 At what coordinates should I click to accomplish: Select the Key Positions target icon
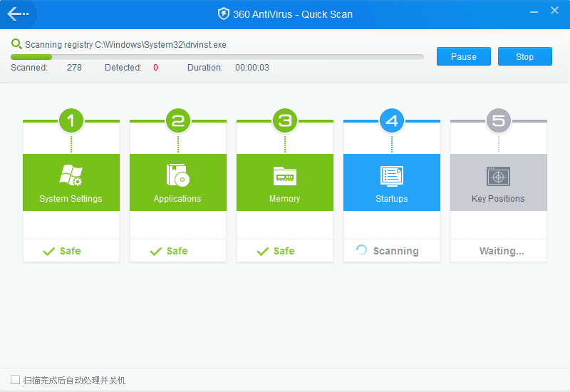[x=498, y=176]
